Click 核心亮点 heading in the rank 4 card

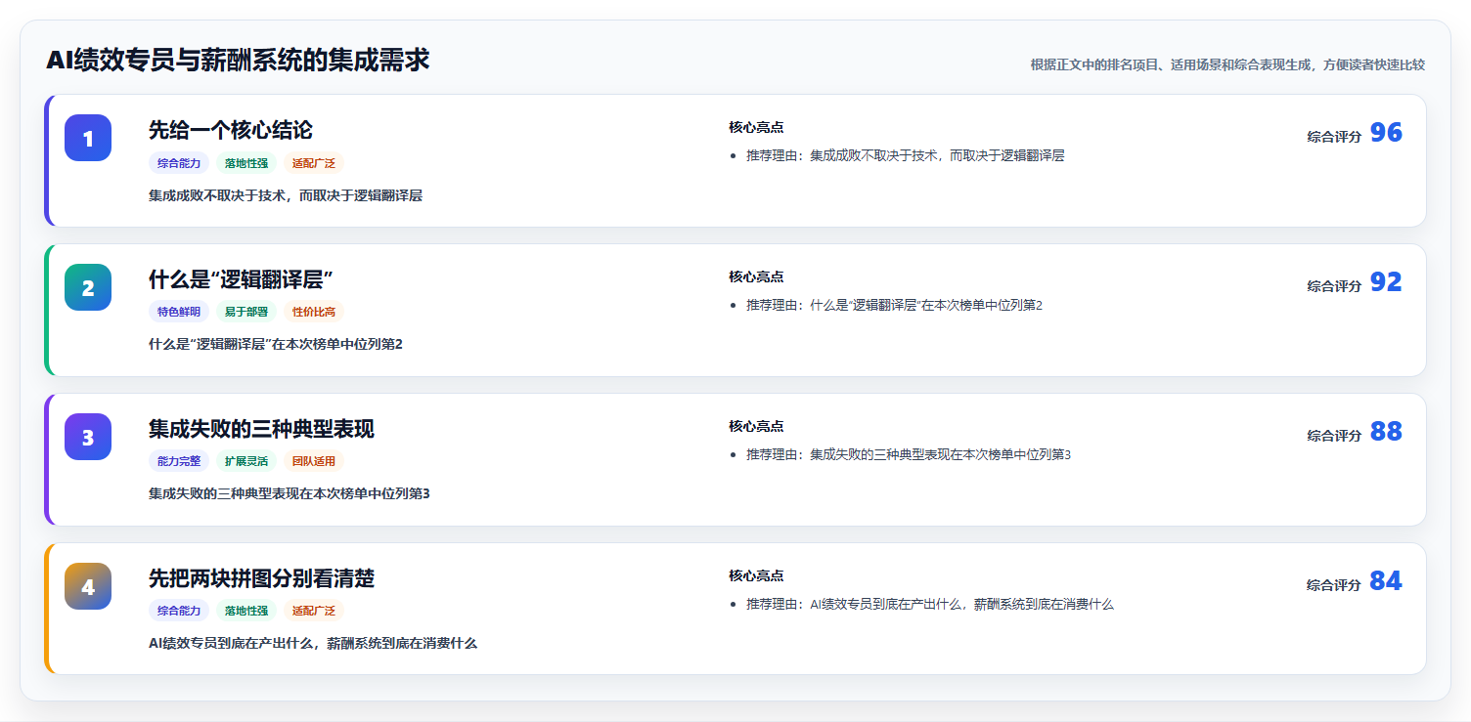756,576
